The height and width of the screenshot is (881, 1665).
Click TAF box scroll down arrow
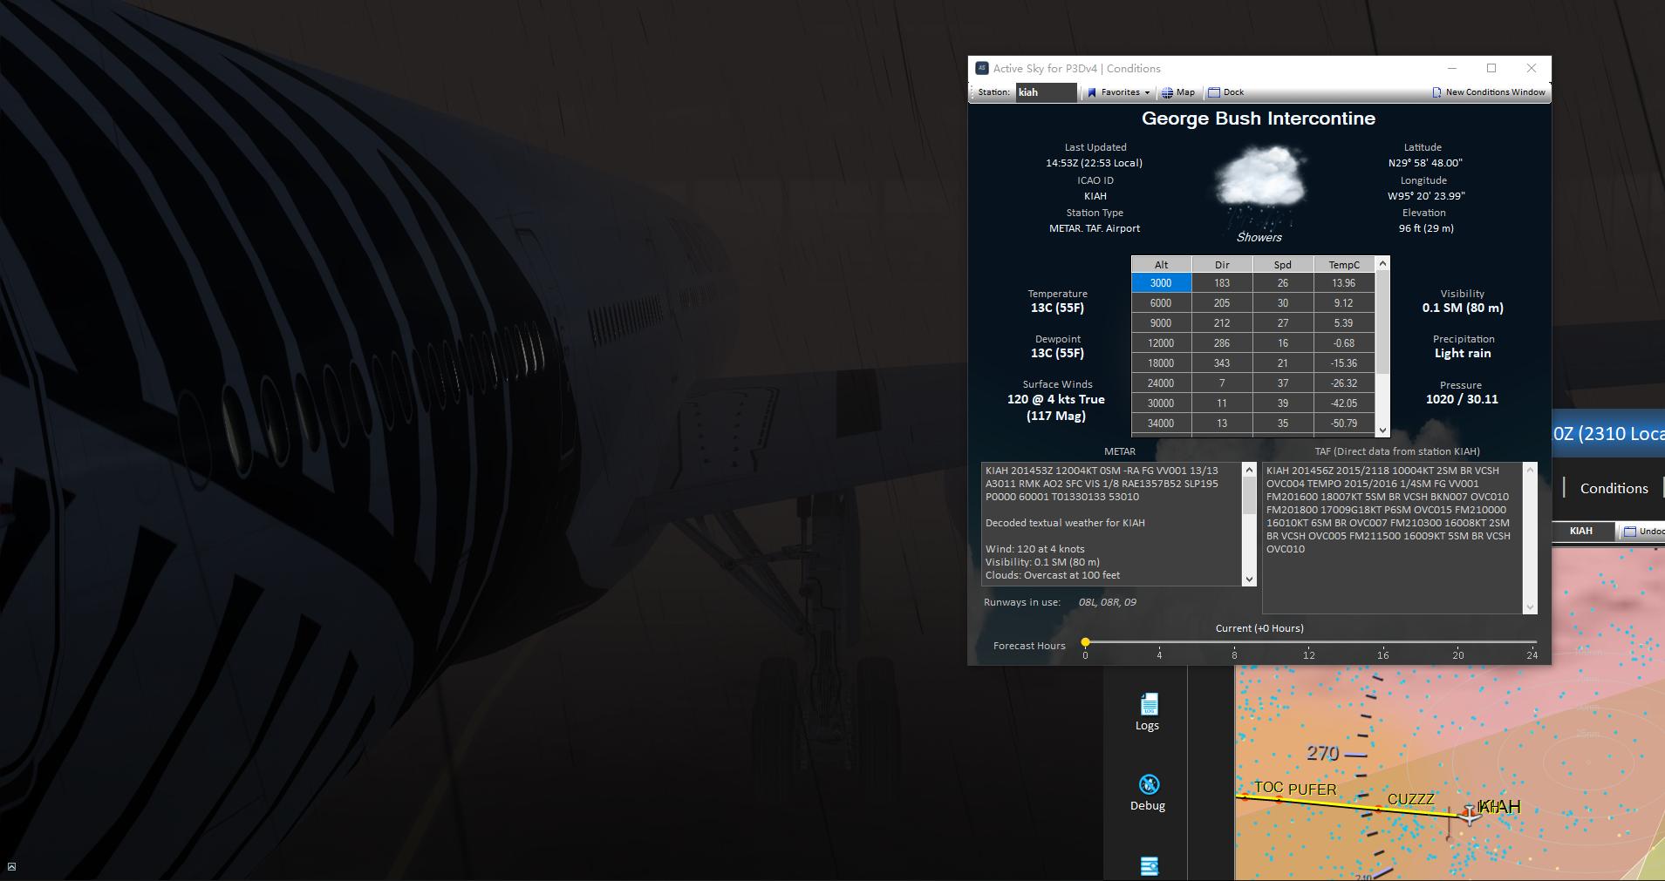point(1530,607)
